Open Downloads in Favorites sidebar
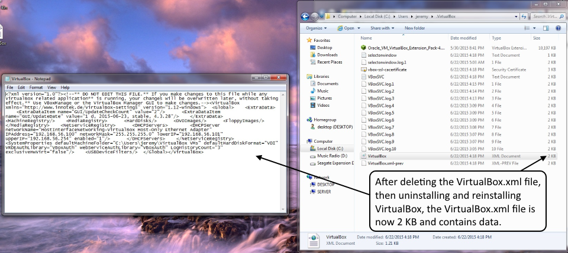 coord(327,55)
